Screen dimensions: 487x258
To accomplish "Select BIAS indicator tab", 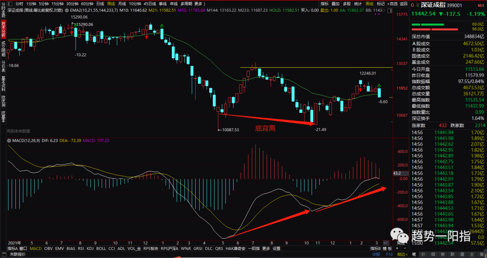I will pos(71,249).
